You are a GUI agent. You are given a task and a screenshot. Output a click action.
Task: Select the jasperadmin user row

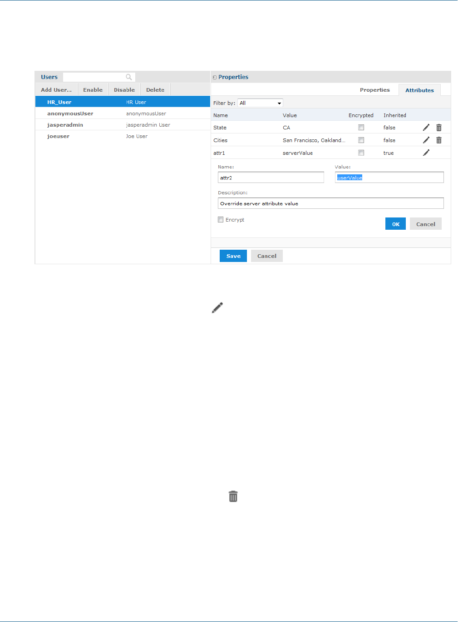123,125
